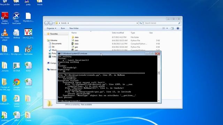Select the data Compiled Python file row
The height and width of the screenshot is (125, 223).
tap(116, 44)
